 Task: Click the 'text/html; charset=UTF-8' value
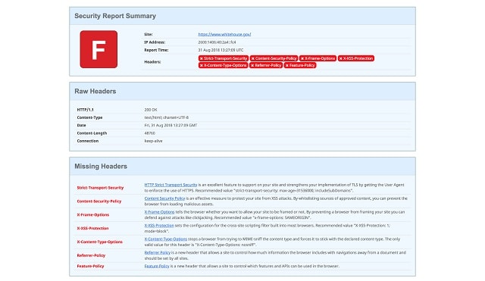coord(167,117)
